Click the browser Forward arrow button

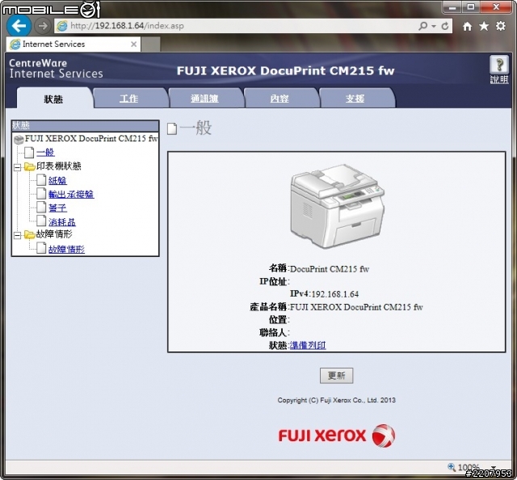click(43, 25)
